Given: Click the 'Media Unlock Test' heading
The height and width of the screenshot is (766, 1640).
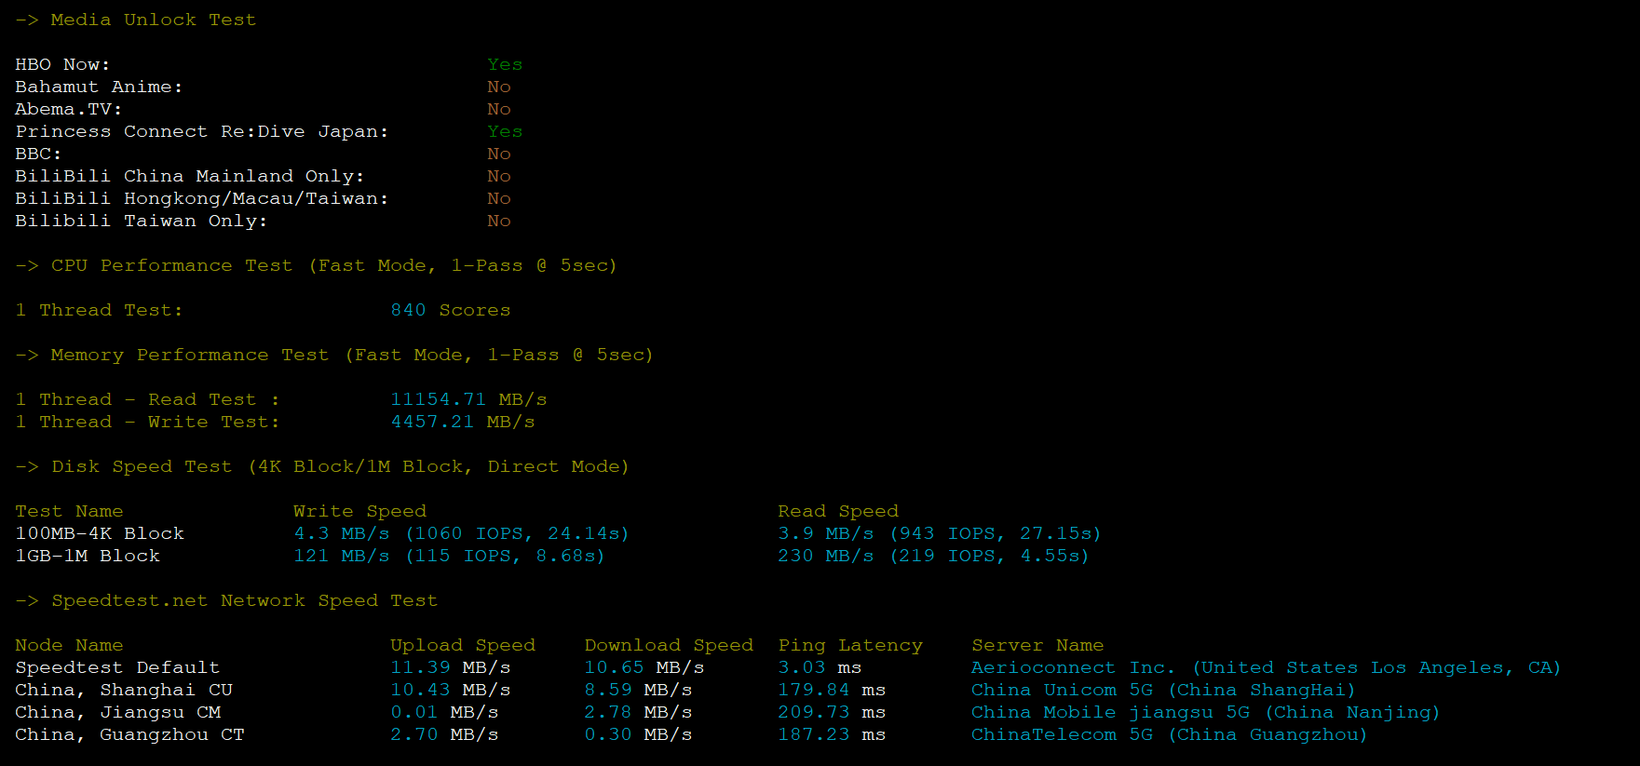Looking at the screenshot, I should pyautogui.click(x=153, y=20).
